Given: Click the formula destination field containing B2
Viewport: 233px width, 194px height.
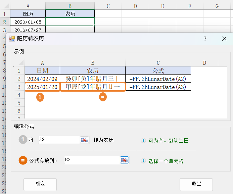Looking at the screenshot, I should click(x=91, y=160).
